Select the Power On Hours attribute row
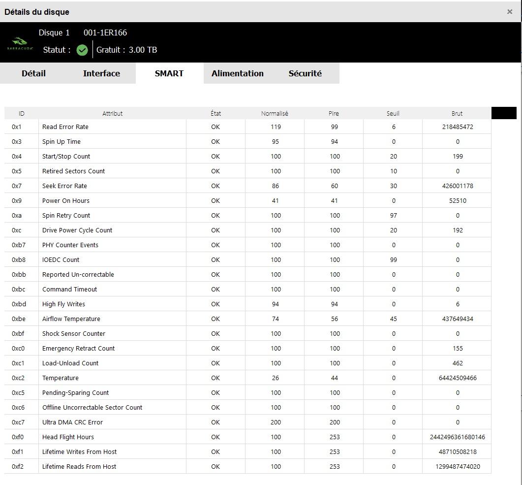Image resolution: width=522 pixels, height=485 pixels. pyautogui.click(x=247, y=201)
